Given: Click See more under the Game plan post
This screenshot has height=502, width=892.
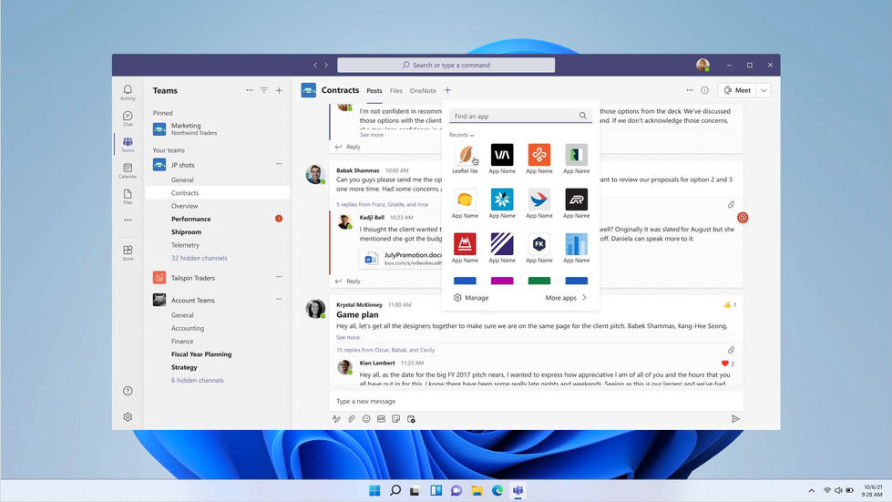Looking at the screenshot, I should click(x=347, y=338).
